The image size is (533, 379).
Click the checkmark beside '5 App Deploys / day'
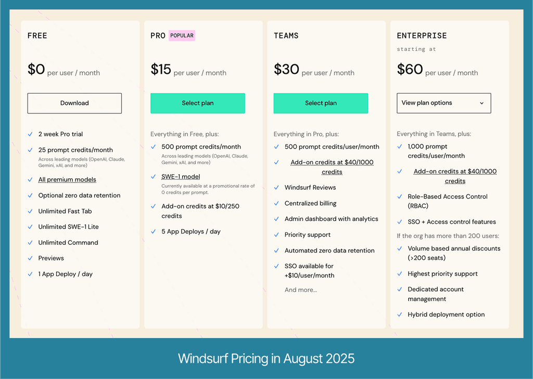154,231
